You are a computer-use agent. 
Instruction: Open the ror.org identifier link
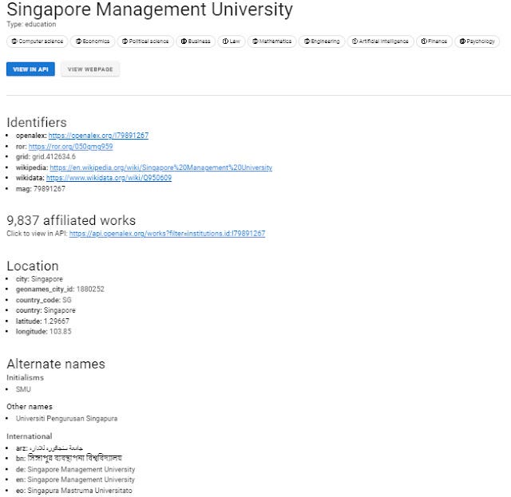tap(71, 147)
